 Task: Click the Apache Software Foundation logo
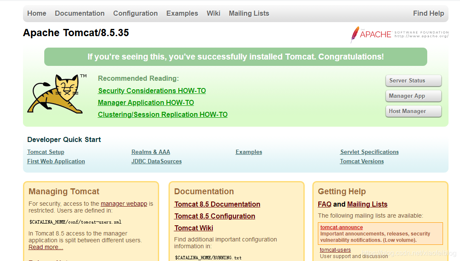399,34
